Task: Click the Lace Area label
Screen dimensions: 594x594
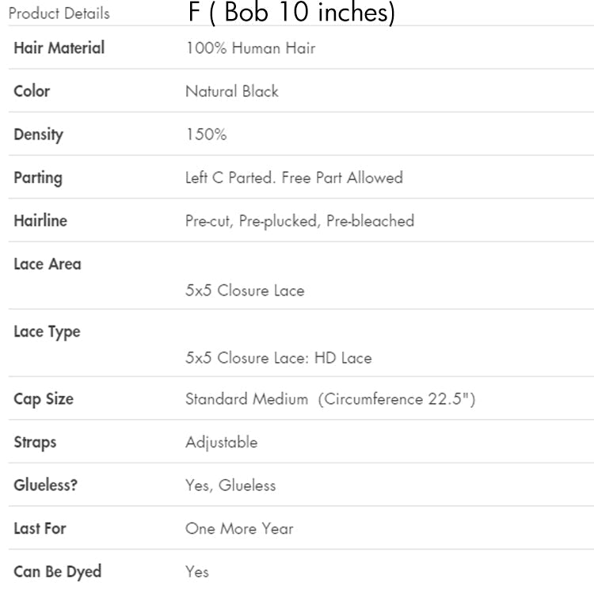Action: [x=48, y=264]
